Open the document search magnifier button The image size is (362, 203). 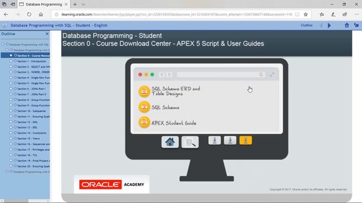[190, 142]
